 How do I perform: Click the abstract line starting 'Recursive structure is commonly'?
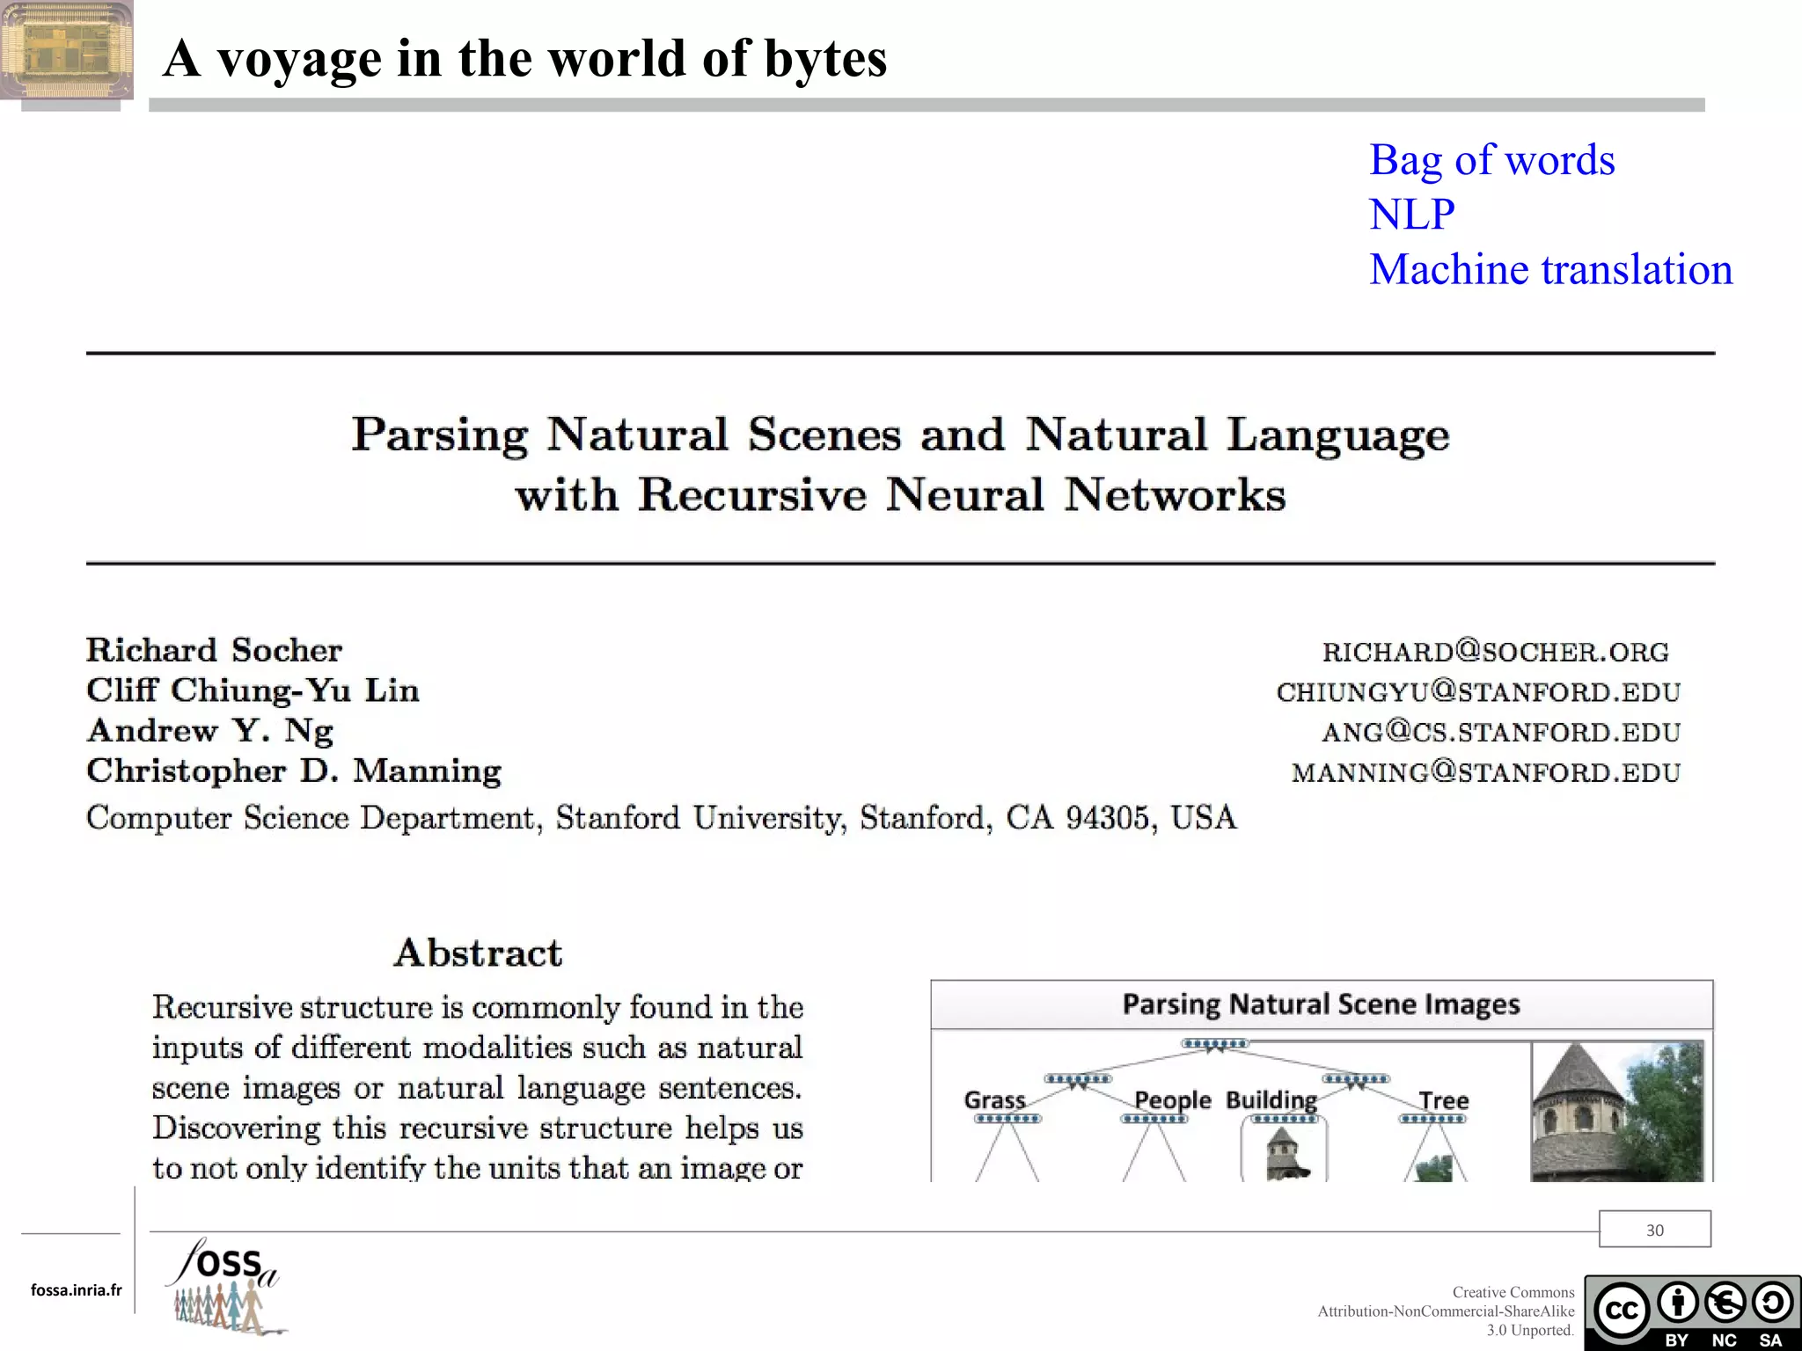(477, 1007)
